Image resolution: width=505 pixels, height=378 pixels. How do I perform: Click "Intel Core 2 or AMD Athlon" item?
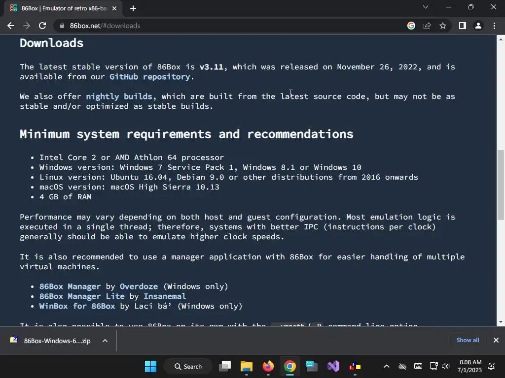pos(131,157)
